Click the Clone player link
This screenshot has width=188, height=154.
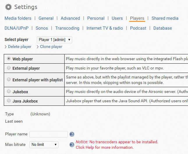click(x=51, y=47)
